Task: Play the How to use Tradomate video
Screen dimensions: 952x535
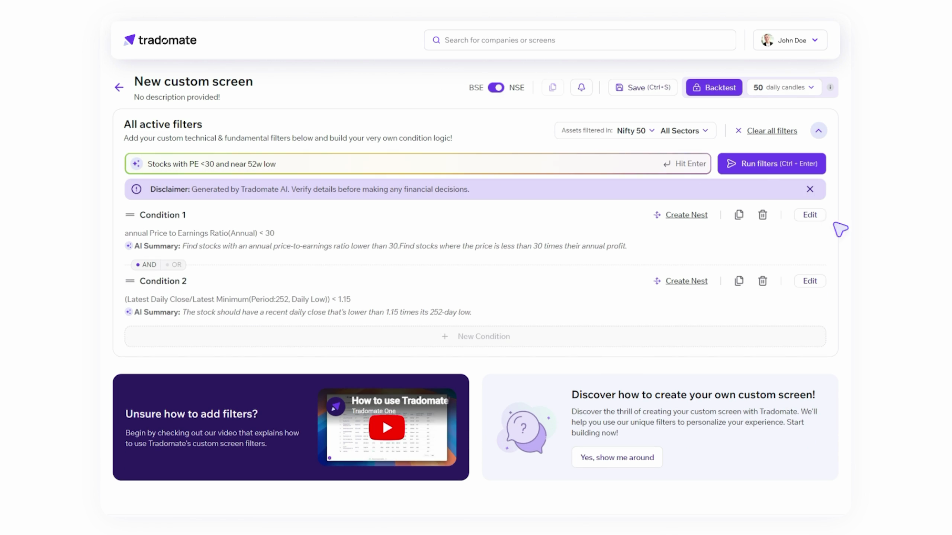Action: (x=387, y=427)
